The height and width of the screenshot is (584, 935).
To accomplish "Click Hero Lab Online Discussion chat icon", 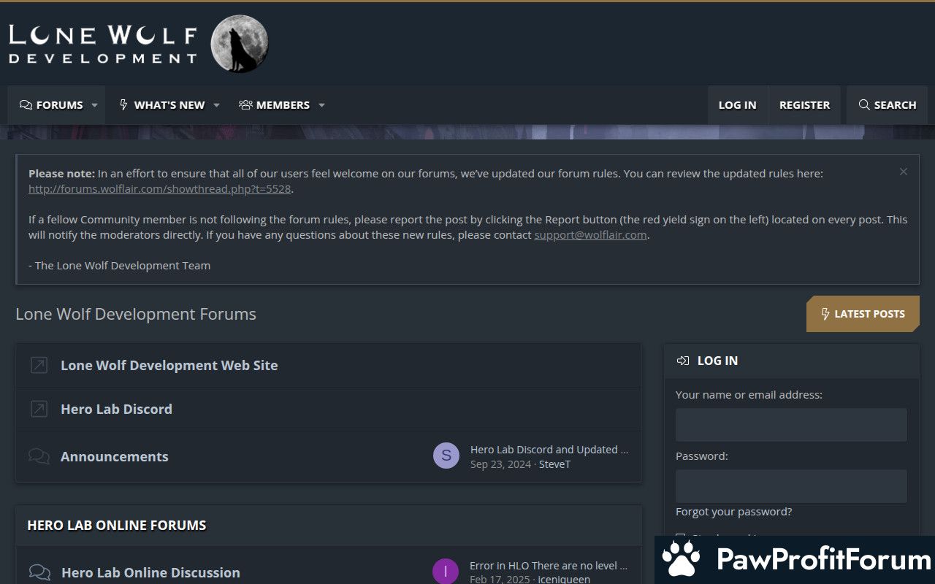I will (39, 572).
